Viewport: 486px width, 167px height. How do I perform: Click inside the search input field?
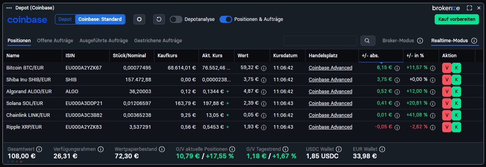(320, 41)
